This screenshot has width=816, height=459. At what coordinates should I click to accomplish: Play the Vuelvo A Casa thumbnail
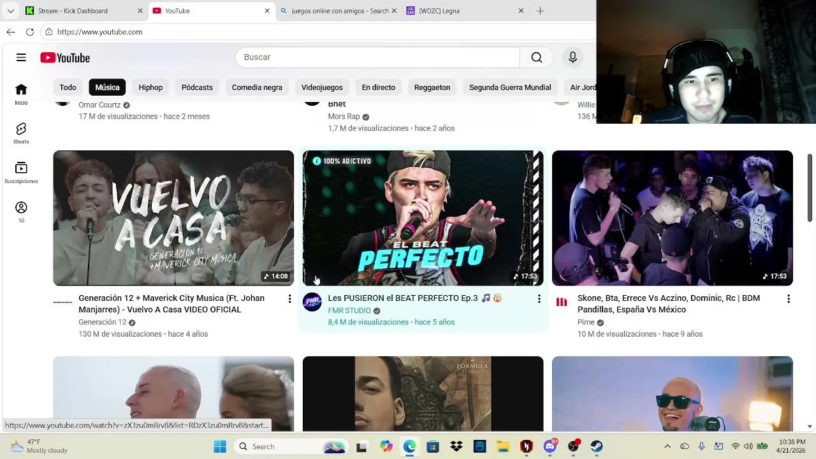tap(173, 218)
